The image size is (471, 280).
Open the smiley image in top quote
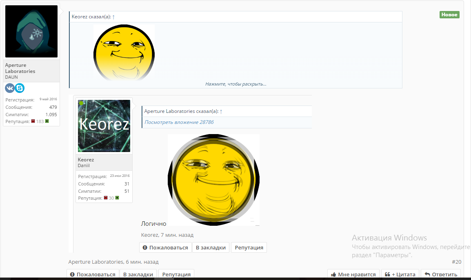124,53
